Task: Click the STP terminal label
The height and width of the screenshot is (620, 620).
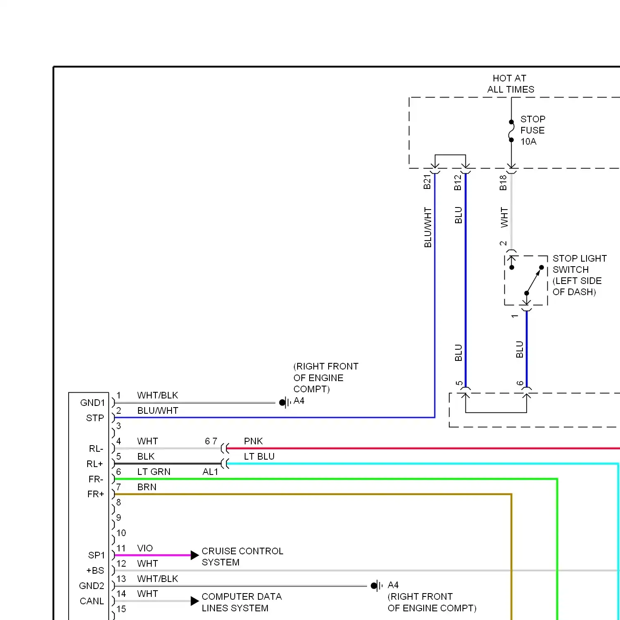Action: point(95,418)
